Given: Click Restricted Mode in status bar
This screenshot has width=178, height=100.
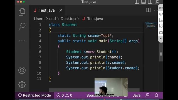Looking at the screenshot, I should [34, 95].
